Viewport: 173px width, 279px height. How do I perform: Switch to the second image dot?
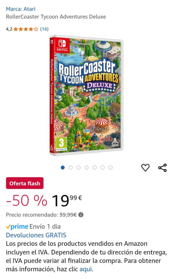pos(71,167)
